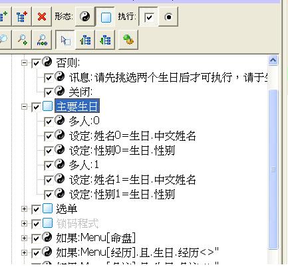Click the scrollbar up arrow
288x269 pixels.
click(x=273, y=60)
